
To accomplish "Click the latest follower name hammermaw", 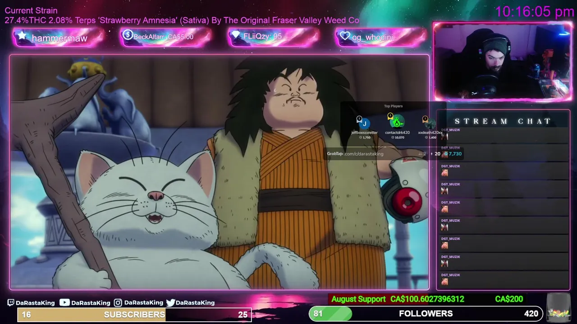I will pos(60,38).
